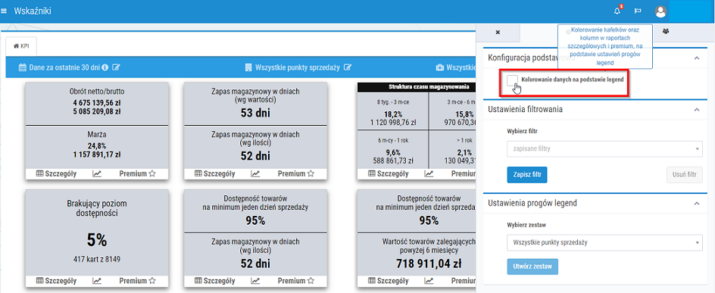The width and height of the screenshot is (715, 293).
Task: Open the zapisane filtry dropdown
Action: tap(604, 149)
